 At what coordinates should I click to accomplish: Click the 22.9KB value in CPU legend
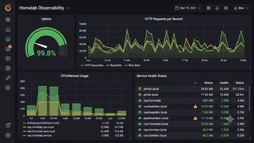(105, 127)
